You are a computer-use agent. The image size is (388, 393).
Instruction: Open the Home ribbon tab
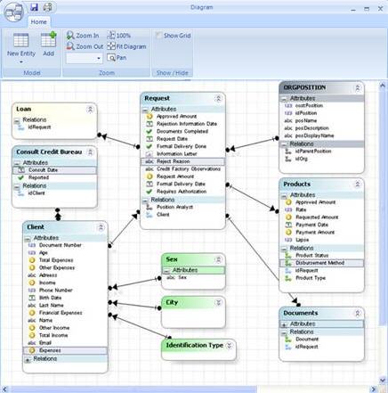(x=38, y=22)
